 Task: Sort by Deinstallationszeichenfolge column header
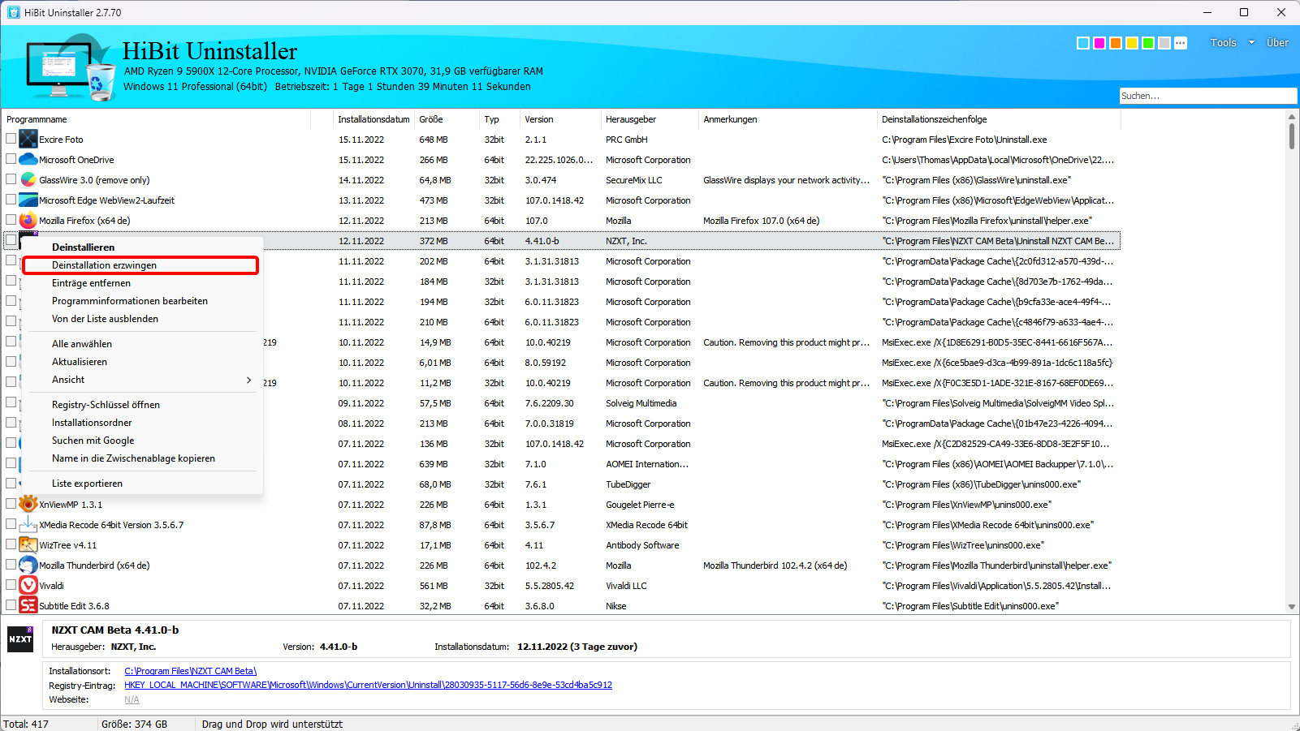[x=999, y=119]
